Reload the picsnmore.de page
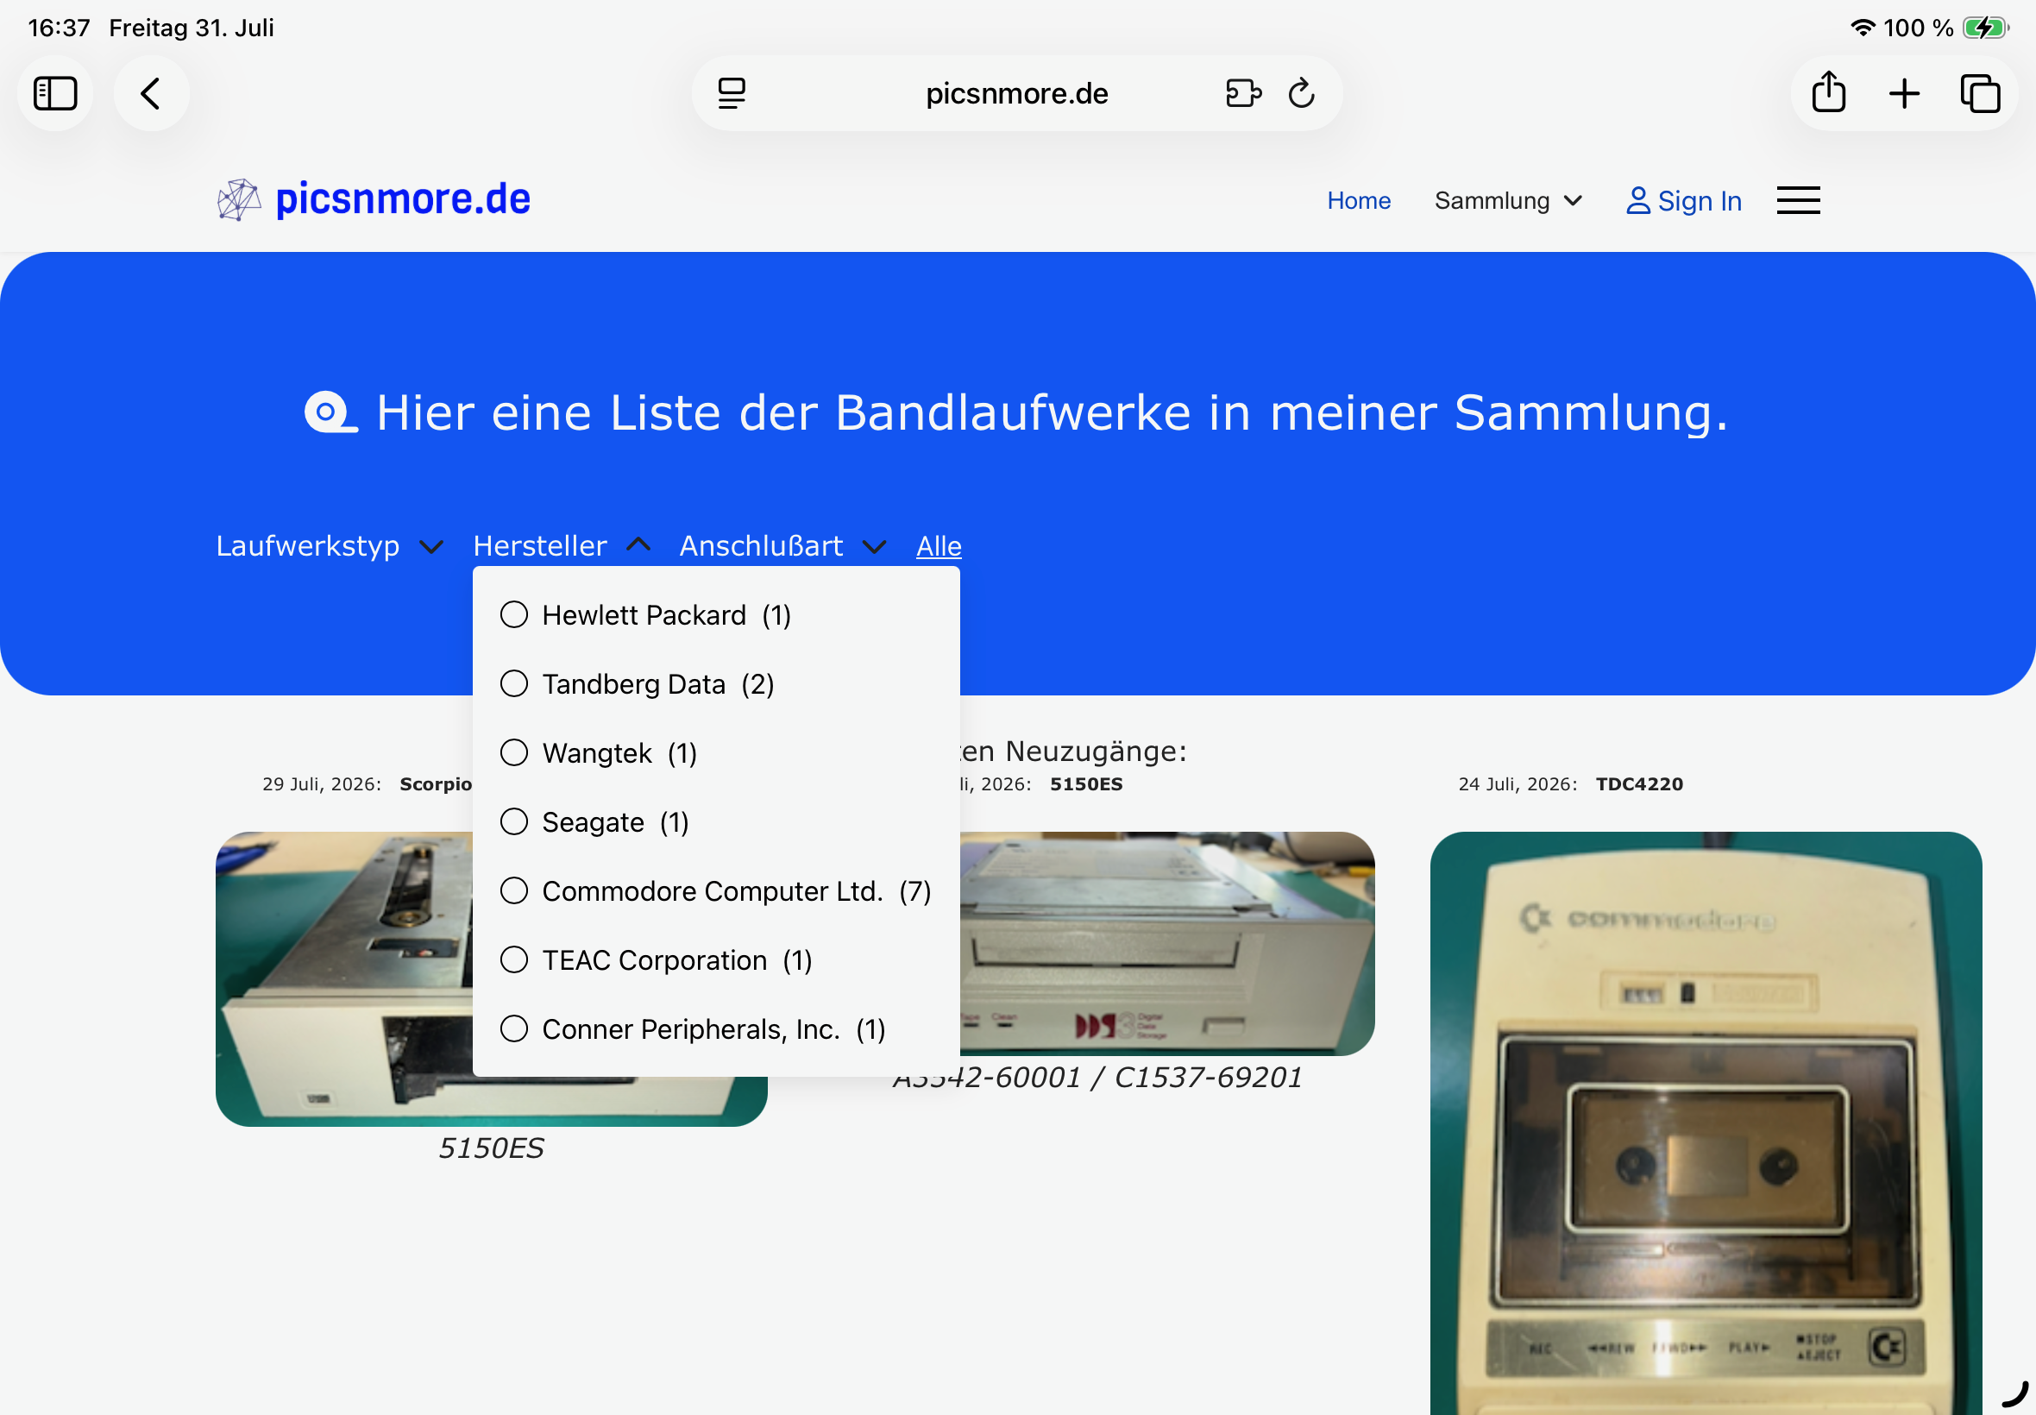Viewport: 2036px width, 1415px height. 1301,92
